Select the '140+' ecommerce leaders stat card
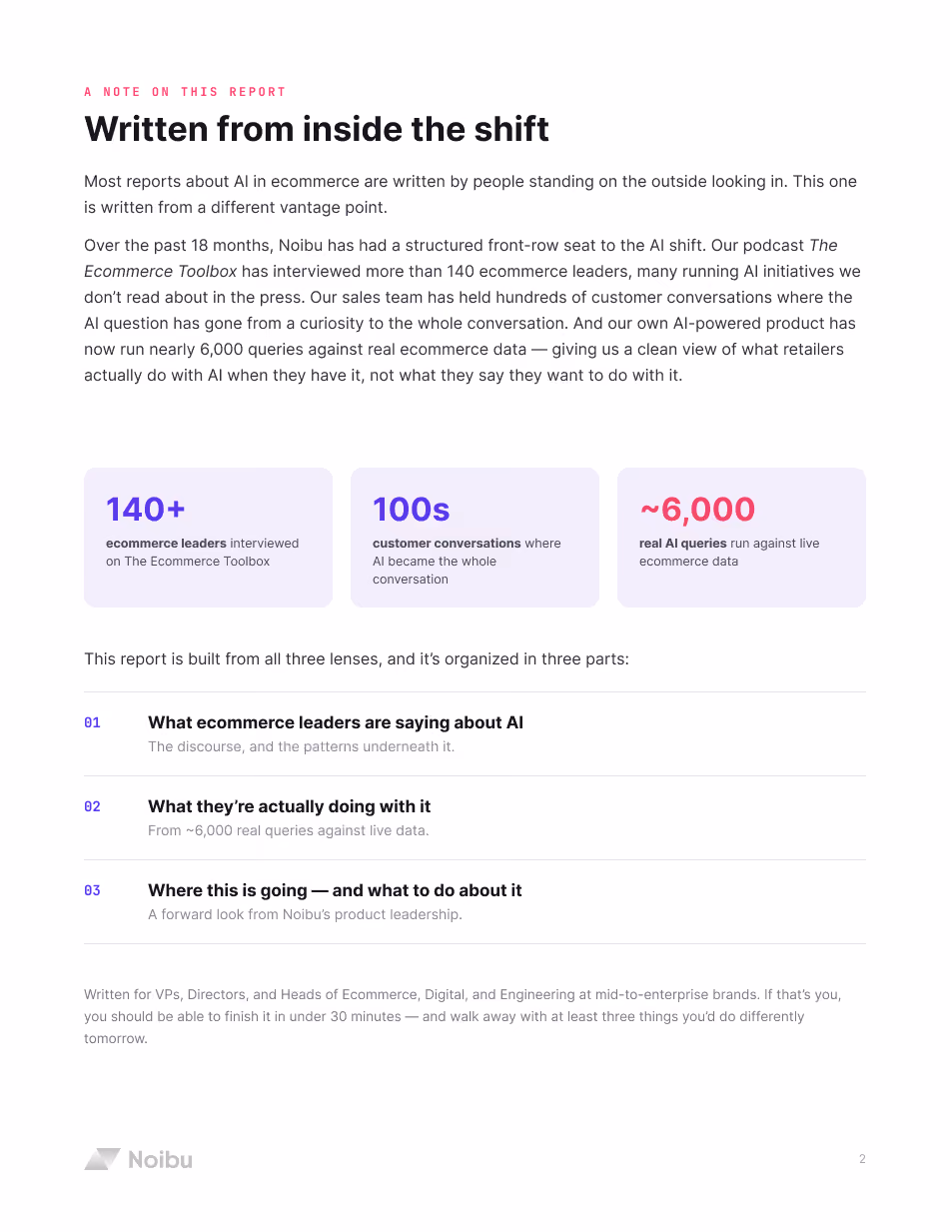This screenshot has width=950, height=1232. 208,537
